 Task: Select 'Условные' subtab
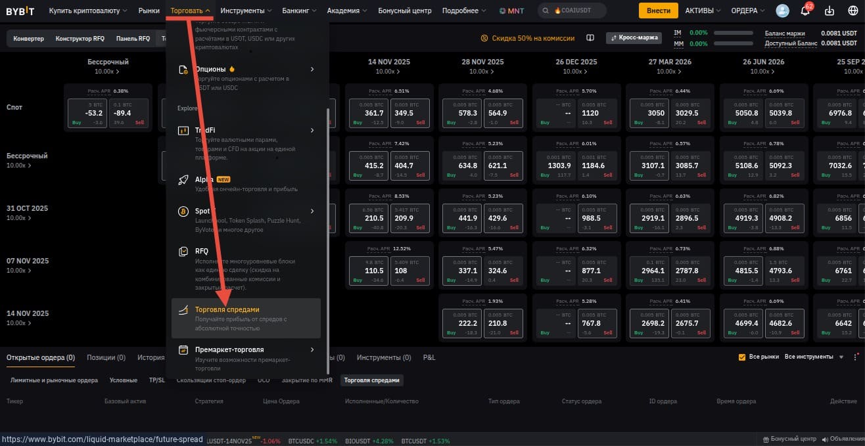(123, 380)
